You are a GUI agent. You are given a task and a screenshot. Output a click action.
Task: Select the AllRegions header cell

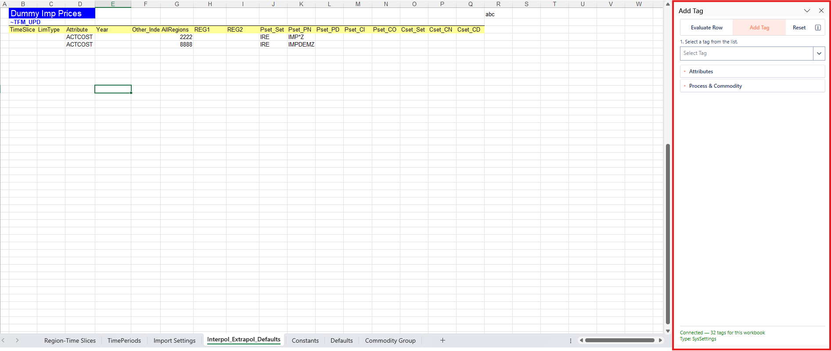(x=177, y=29)
